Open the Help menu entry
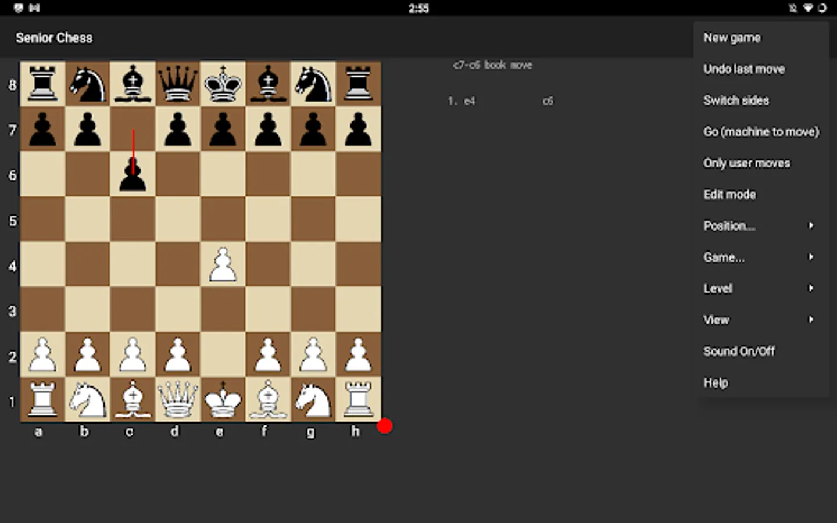Image resolution: width=837 pixels, height=523 pixels. (x=716, y=382)
